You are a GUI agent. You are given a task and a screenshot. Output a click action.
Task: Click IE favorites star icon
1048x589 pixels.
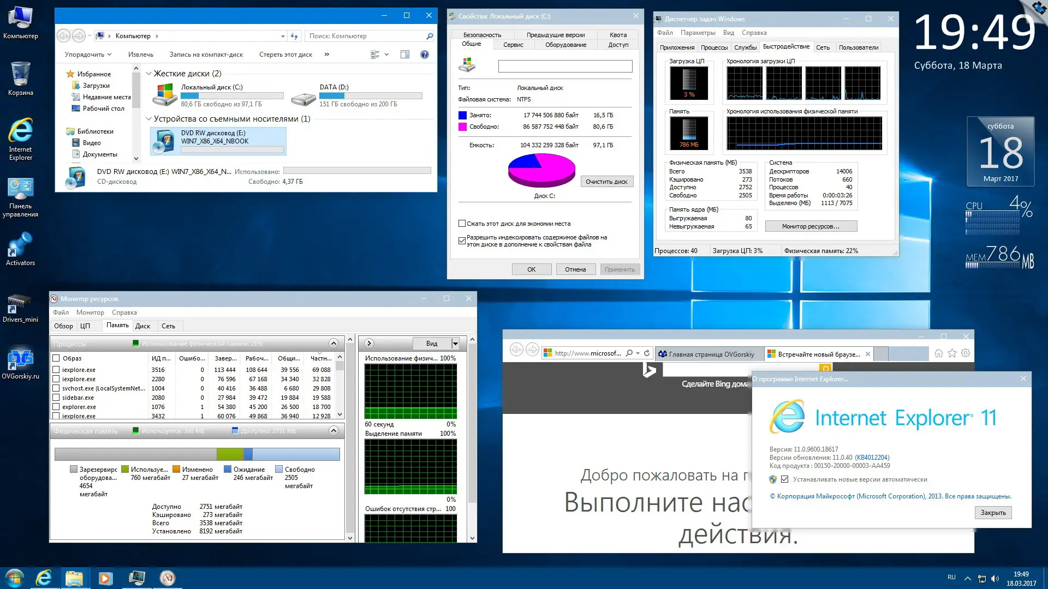[952, 353]
